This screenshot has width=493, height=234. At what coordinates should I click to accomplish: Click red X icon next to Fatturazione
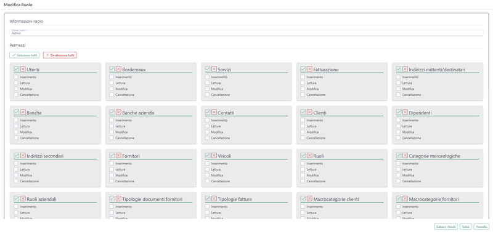(309, 69)
